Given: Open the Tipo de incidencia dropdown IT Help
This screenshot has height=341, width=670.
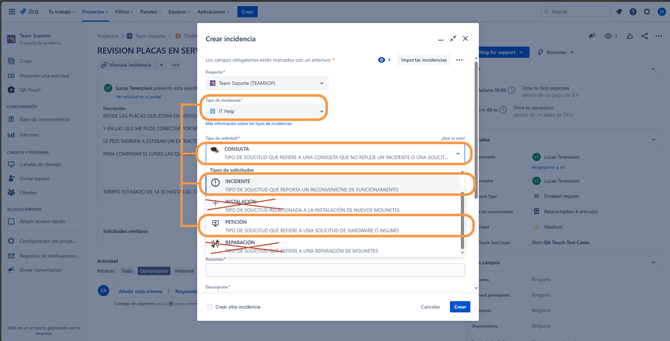Looking at the screenshot, I should pyautogui.click(x=267, y=111).
